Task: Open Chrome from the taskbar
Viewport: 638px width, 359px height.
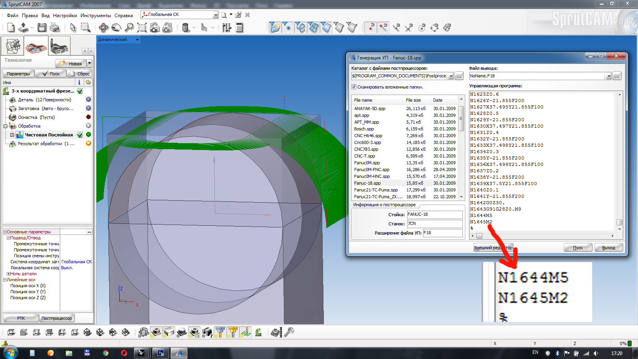Action: [105, 353]
